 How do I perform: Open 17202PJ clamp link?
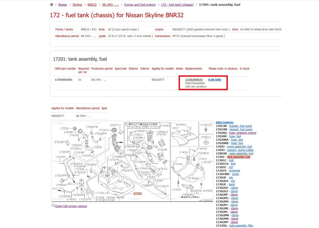(234, 205)
